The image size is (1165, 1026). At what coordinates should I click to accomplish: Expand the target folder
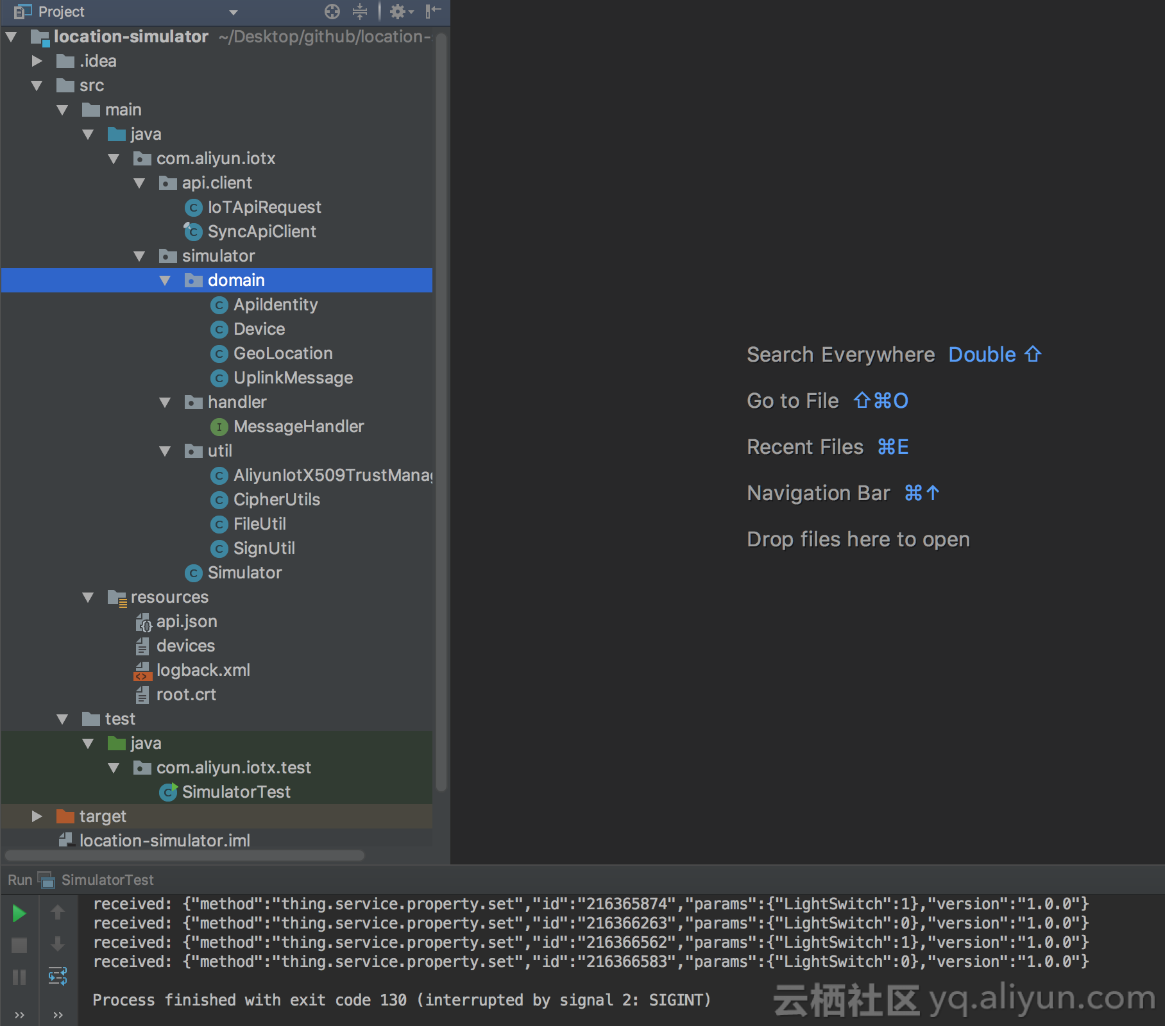coord(37,816)
